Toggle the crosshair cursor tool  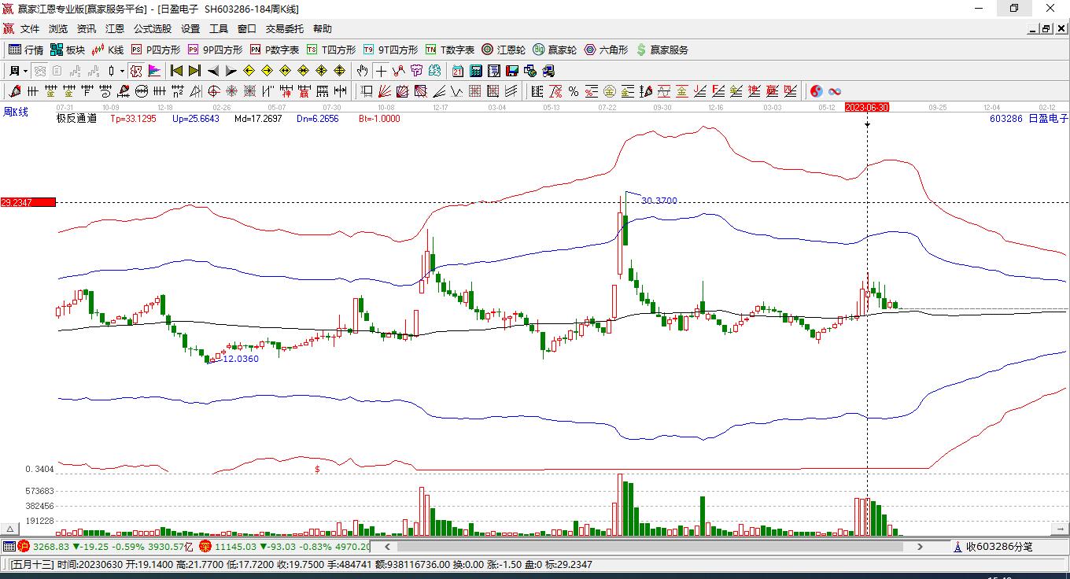381,71
